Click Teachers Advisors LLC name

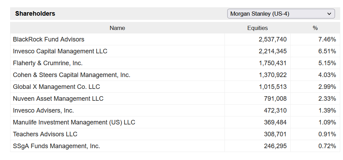coord(45,134)
